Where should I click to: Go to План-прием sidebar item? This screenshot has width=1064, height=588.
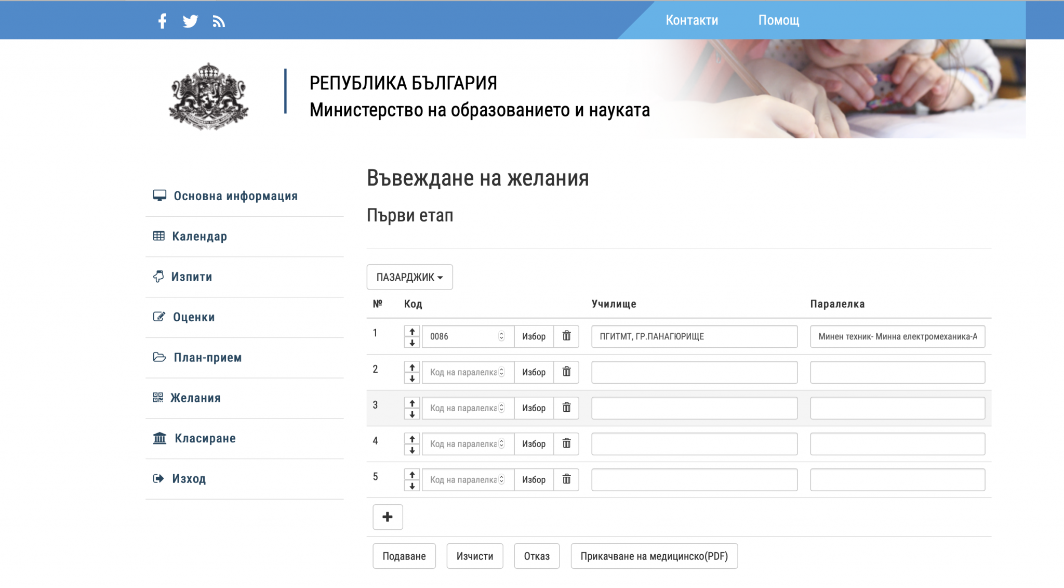coord(207,358)
